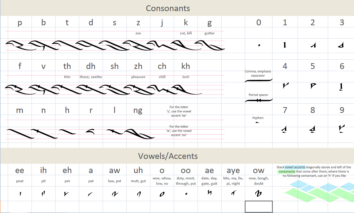Click the Consonants header banner
Image resolution: width=354 pixels, height=213 pixels.
coord(168,8)
